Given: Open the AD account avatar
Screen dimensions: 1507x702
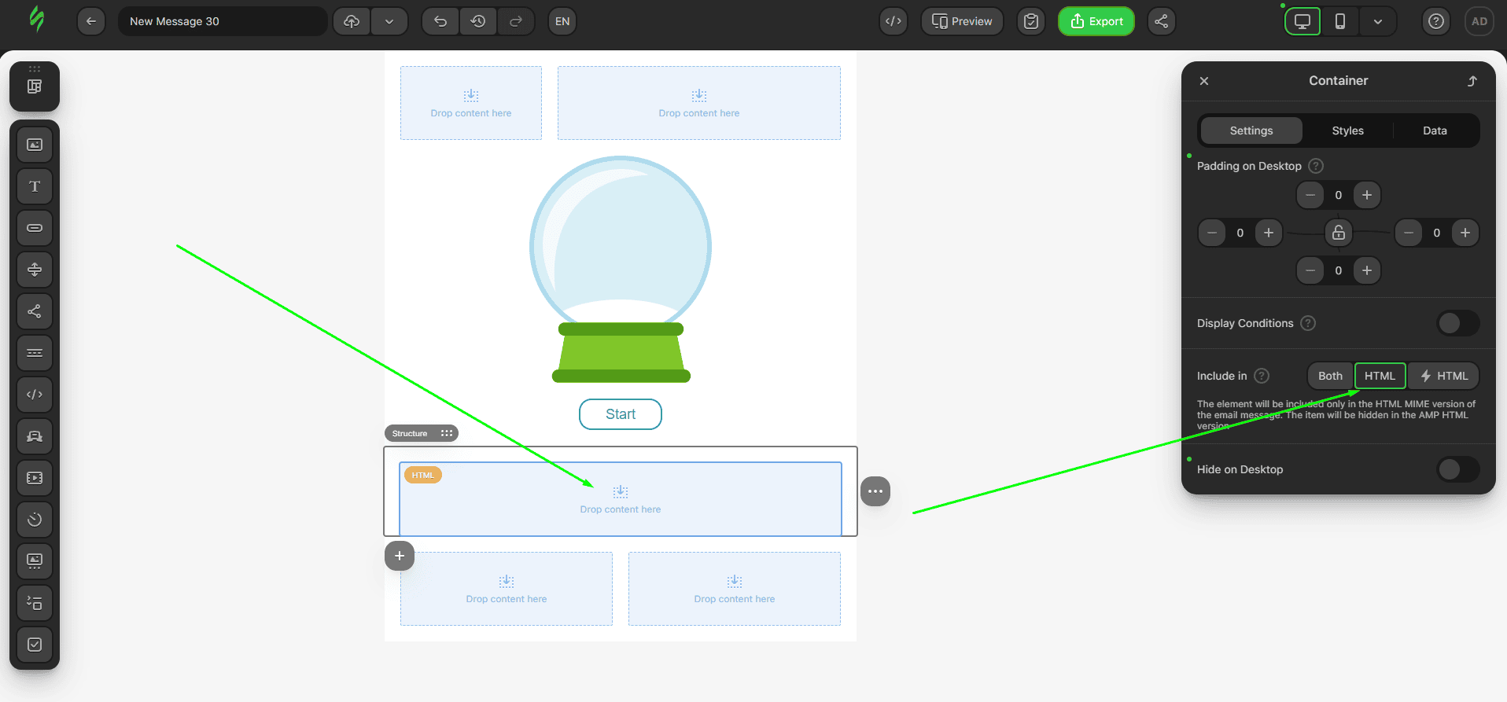Looking at the screenshot, I should [1479, 21].
